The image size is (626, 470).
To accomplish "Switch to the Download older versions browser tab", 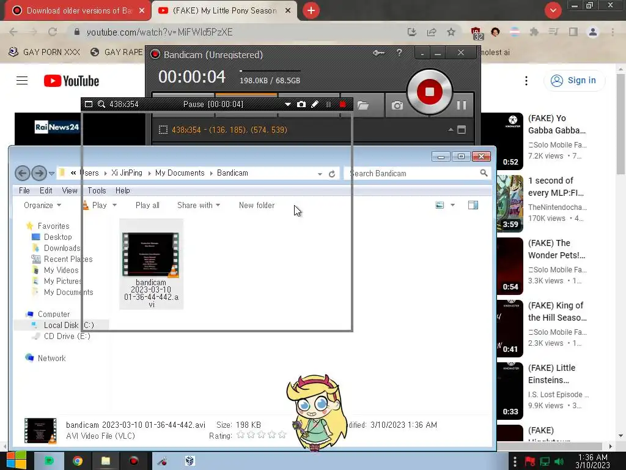I will [78, 11].
